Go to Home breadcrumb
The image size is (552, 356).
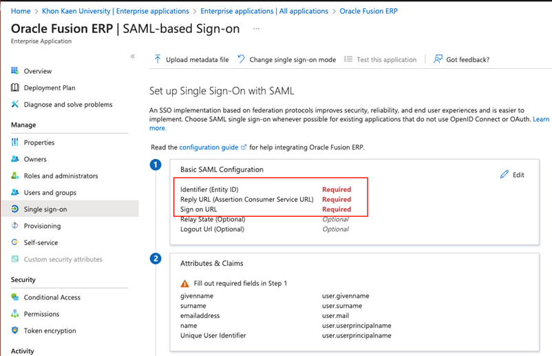click(x=21, y=11)
